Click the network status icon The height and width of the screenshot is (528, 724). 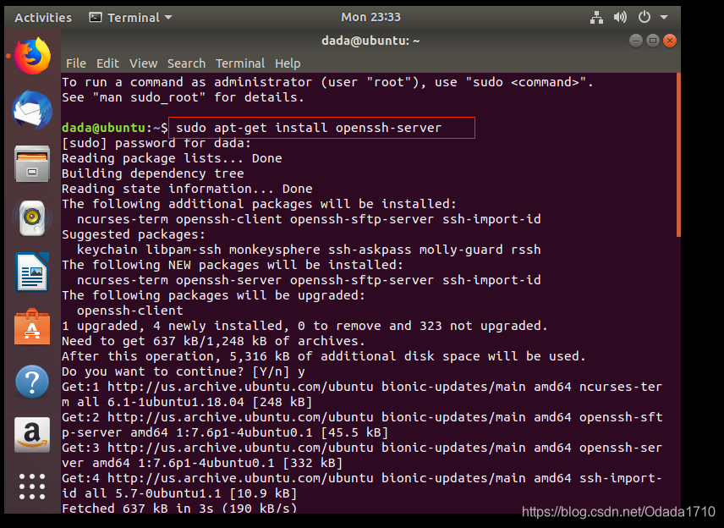[596, 18]
